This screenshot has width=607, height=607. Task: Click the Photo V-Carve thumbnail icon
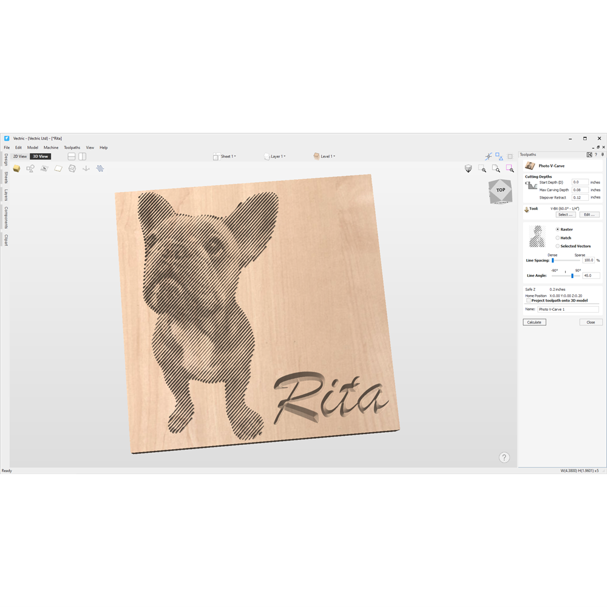click(x=530, y=166)
